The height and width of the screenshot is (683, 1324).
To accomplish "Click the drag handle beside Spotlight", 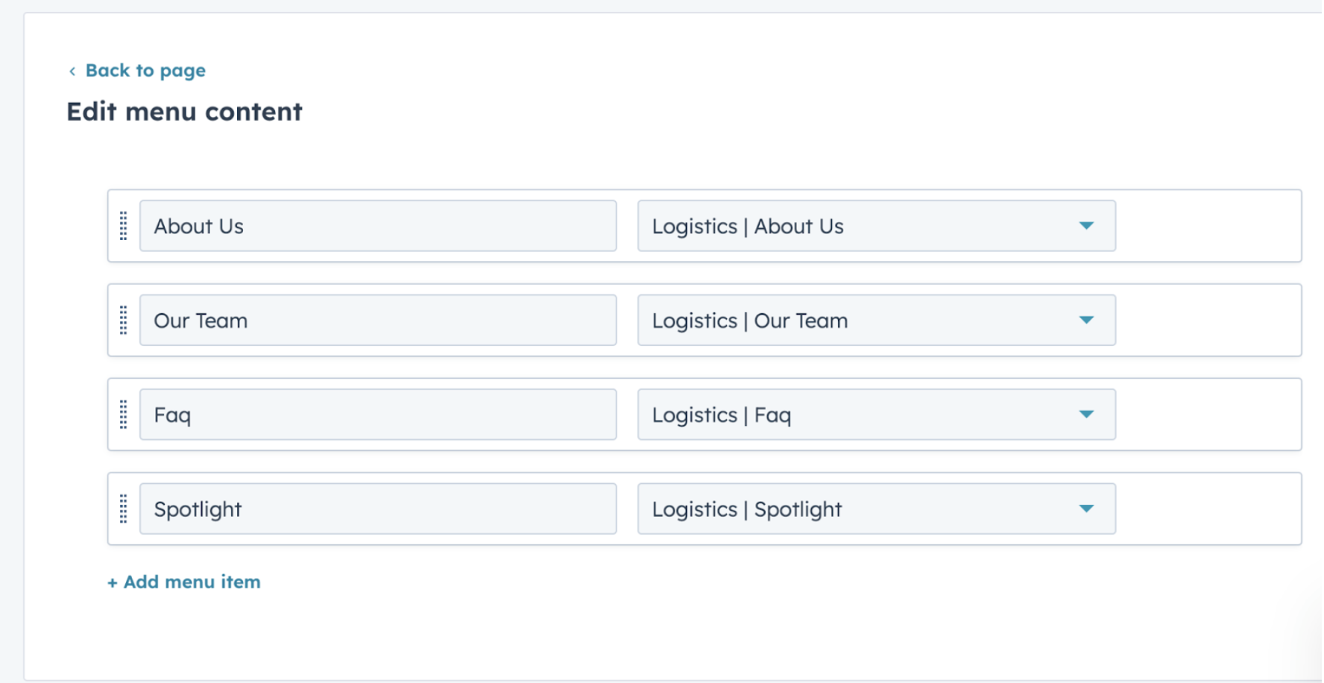I will 124,509.
